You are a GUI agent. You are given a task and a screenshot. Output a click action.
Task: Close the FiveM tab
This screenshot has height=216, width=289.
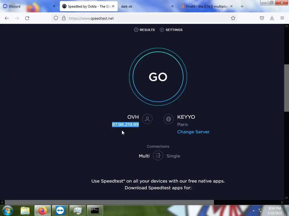[x=231, y=6]
